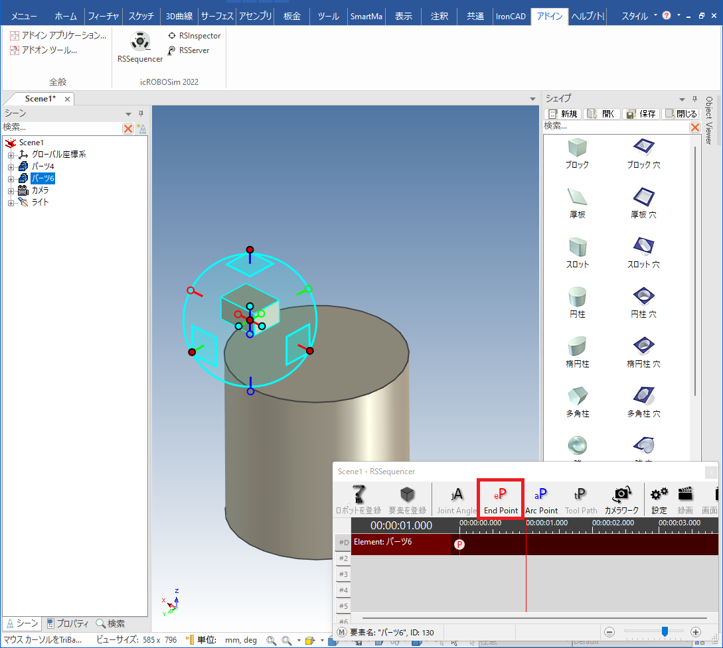723x648 pixels.
Task: Click the 新規 button in シェイプ panel
Action: pyautogui.click(x=562, y=114)
